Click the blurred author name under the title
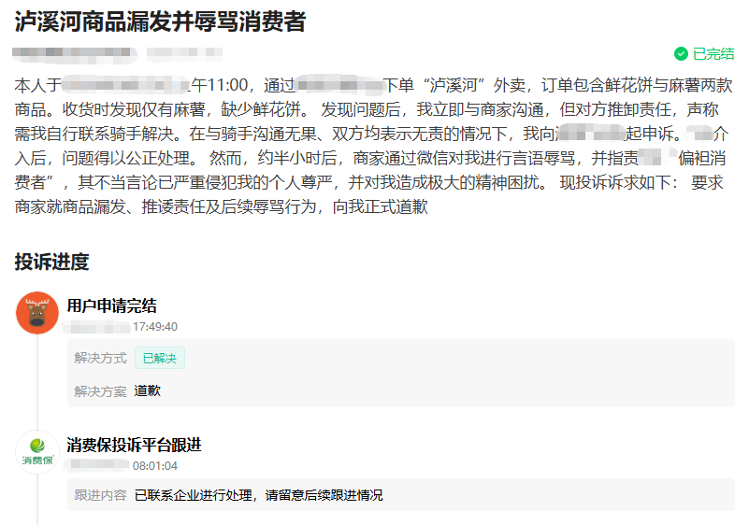The image size is (749, 525). click(75, 54)
